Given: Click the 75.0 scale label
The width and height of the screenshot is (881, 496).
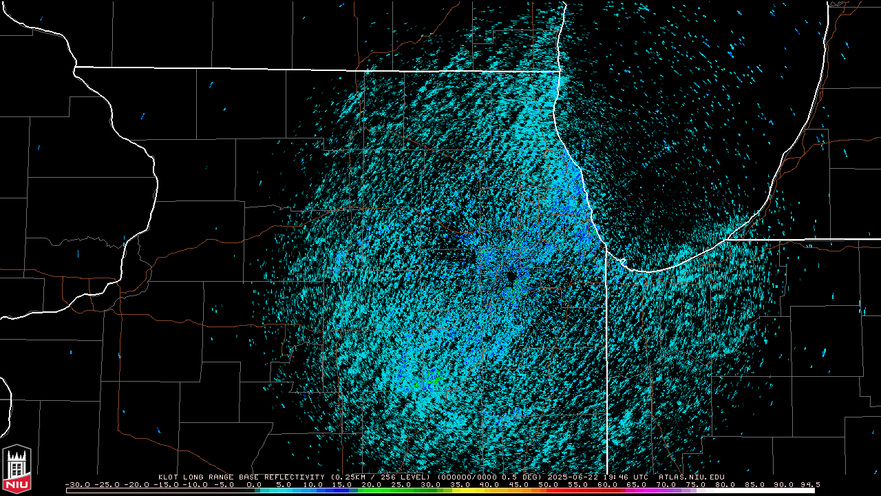Looking at the screenshot, I should click(697, 484).
